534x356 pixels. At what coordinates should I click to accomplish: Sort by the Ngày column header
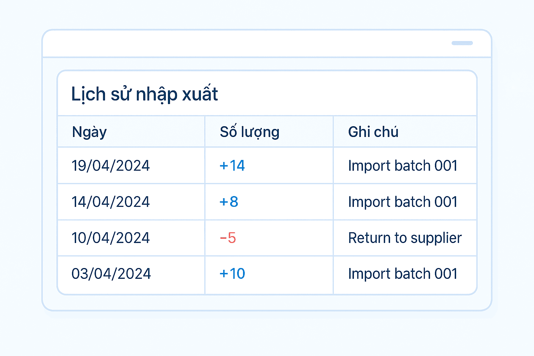point(89,132)
